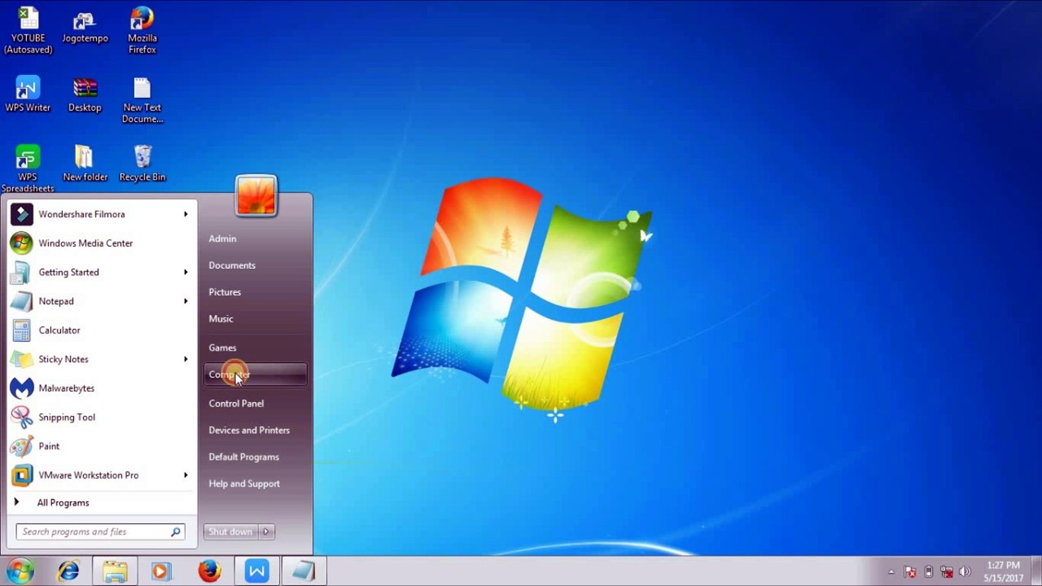Select the Desktop archive icon

pos(85,94)
